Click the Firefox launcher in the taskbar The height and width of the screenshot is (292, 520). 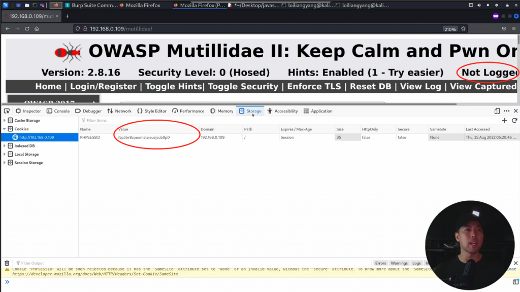[56, 5]
